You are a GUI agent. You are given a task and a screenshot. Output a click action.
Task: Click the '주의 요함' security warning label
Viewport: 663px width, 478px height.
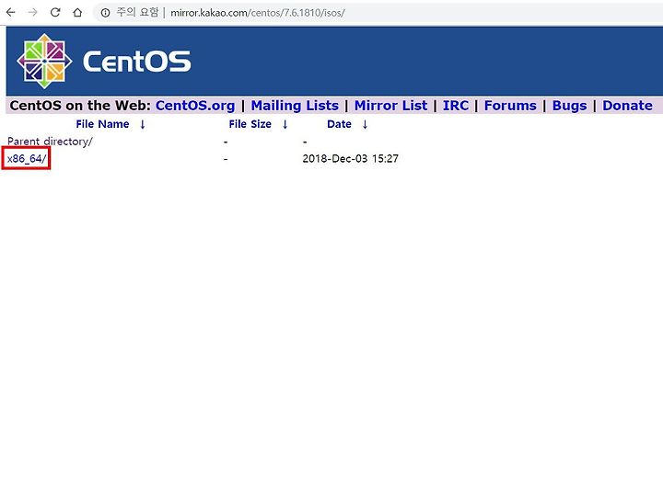point(137,13)
